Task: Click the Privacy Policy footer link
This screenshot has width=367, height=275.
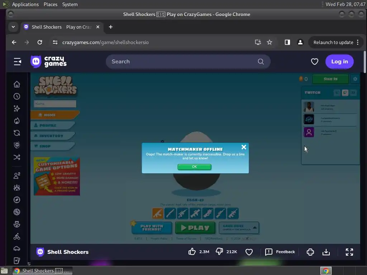Action: 159,238
